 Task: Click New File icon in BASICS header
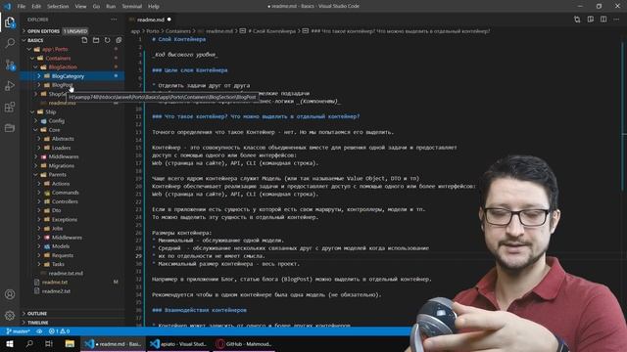pyautogui.click(x=84, y=40)
